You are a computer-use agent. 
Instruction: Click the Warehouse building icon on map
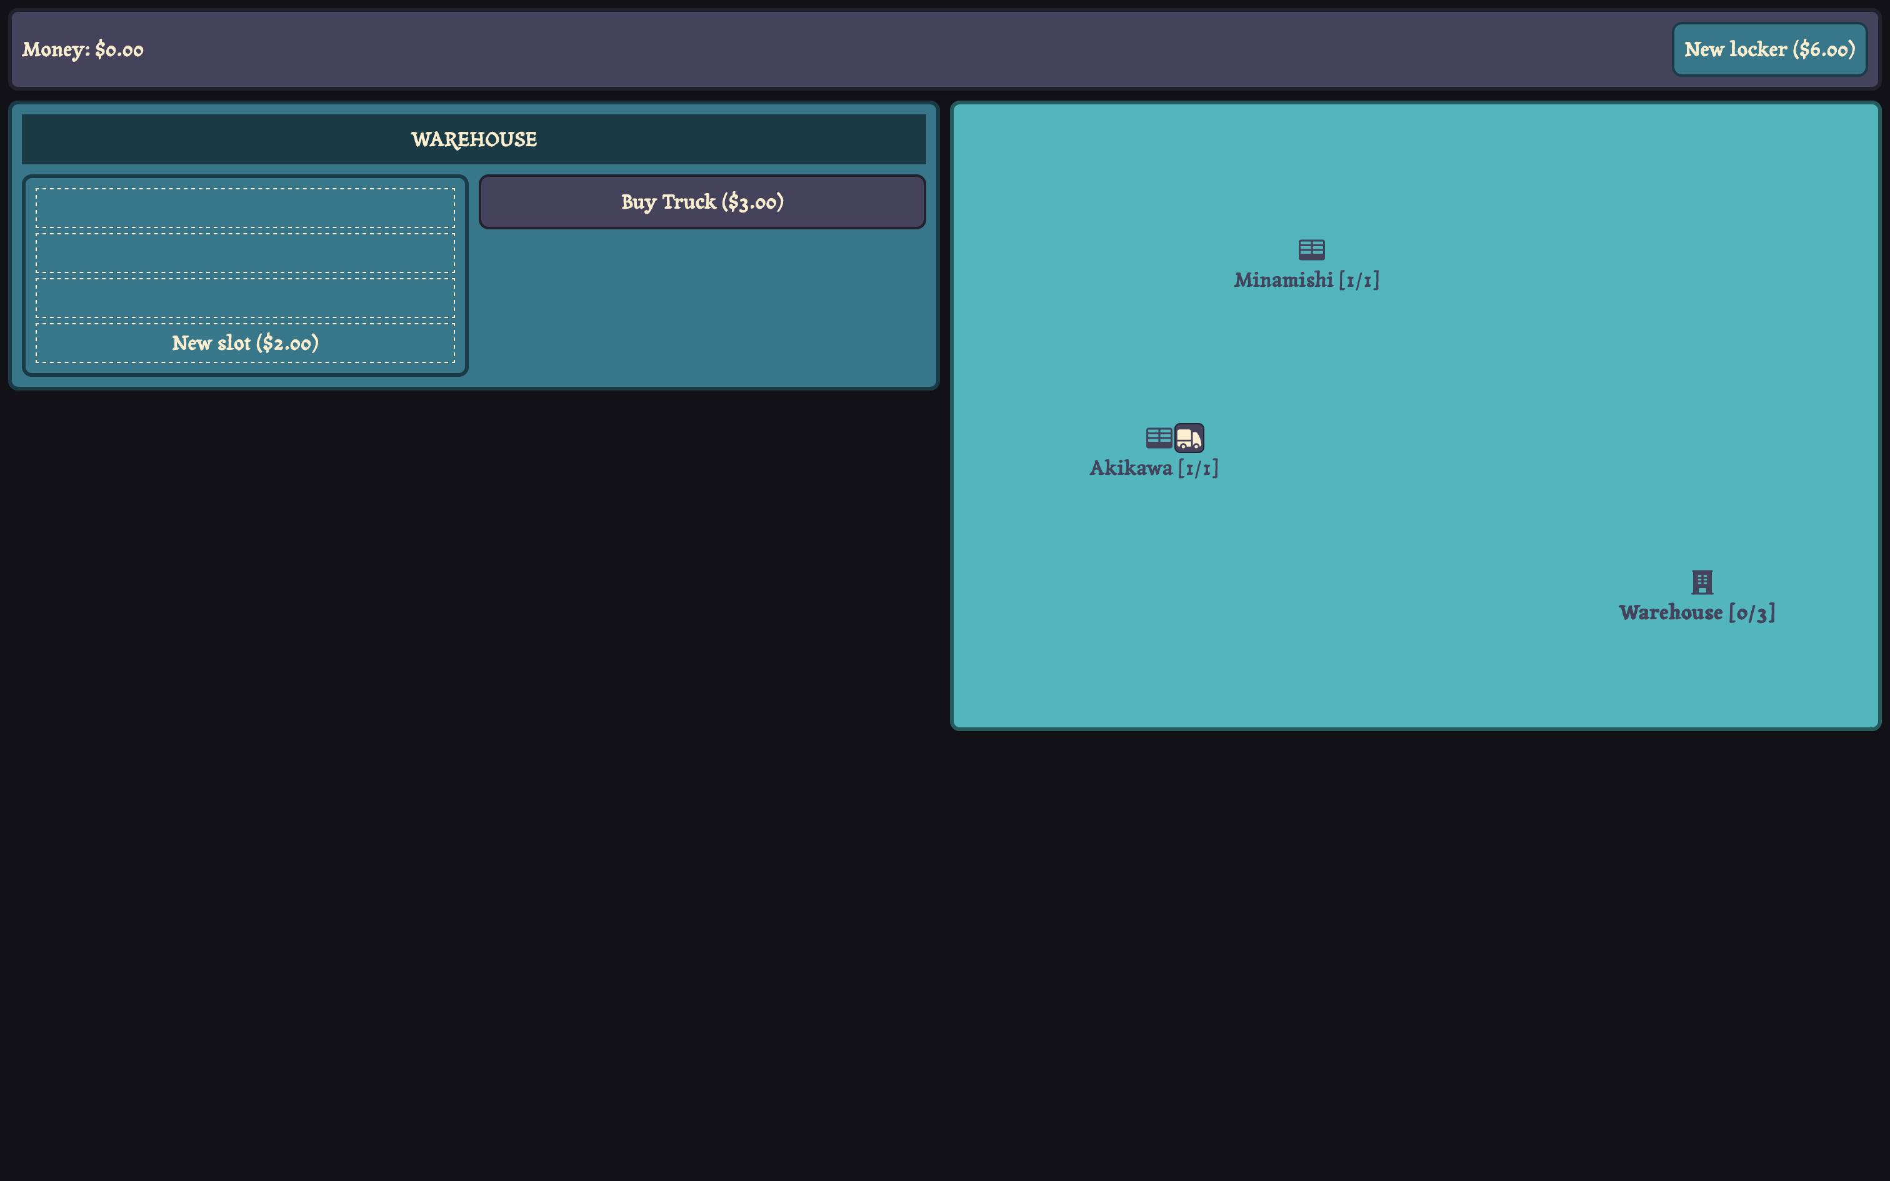[1702, 582]
